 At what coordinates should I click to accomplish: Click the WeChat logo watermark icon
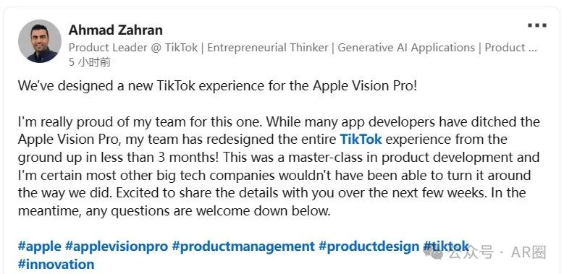tap(434, 252)
